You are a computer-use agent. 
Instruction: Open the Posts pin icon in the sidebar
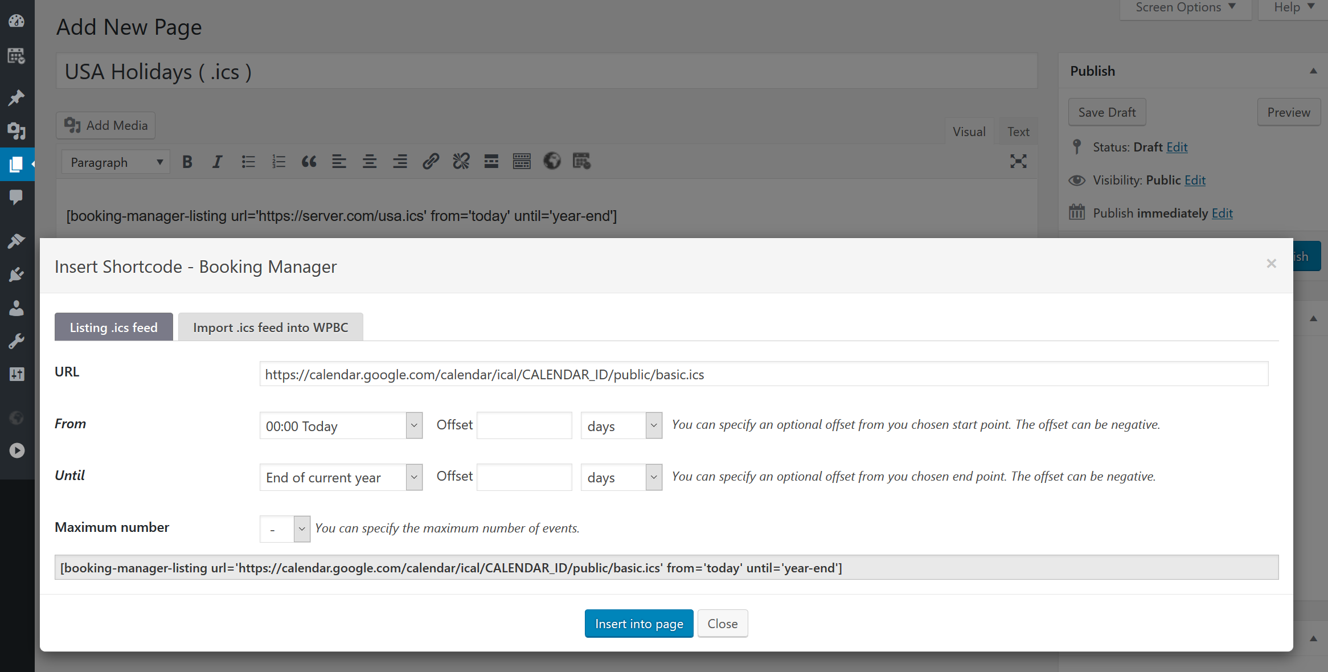coord(17,97)
